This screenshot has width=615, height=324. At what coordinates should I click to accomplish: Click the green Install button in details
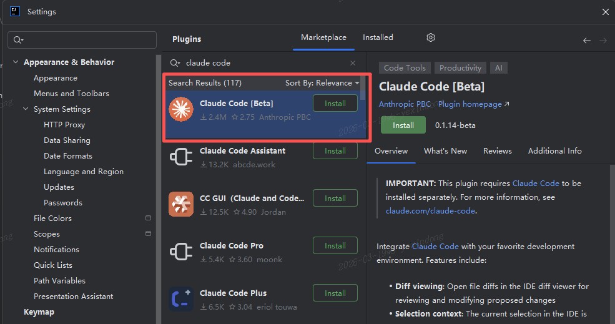coord(403,125)
